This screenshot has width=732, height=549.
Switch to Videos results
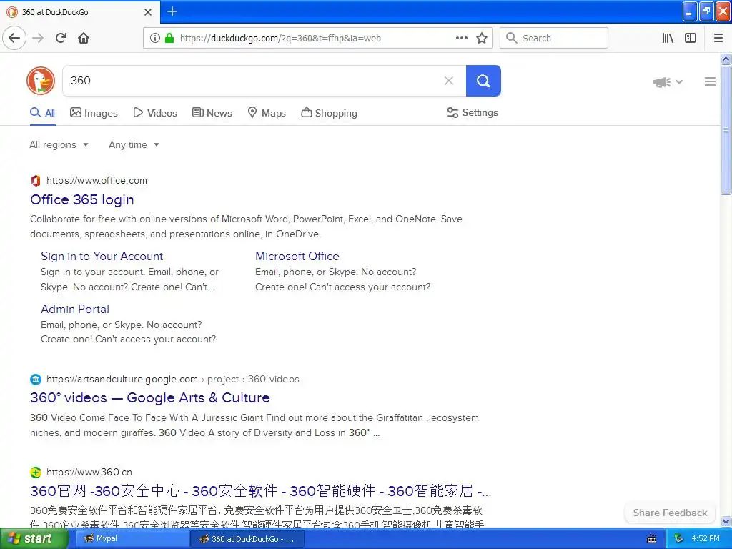[155, 113]
